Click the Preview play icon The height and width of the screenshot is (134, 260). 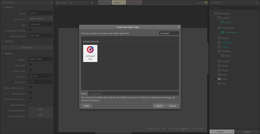[x=92, y=3]
